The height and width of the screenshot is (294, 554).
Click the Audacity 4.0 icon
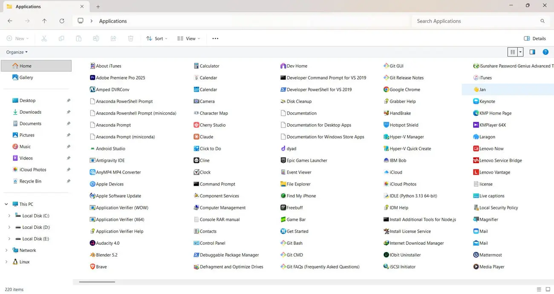pos(92,243)
